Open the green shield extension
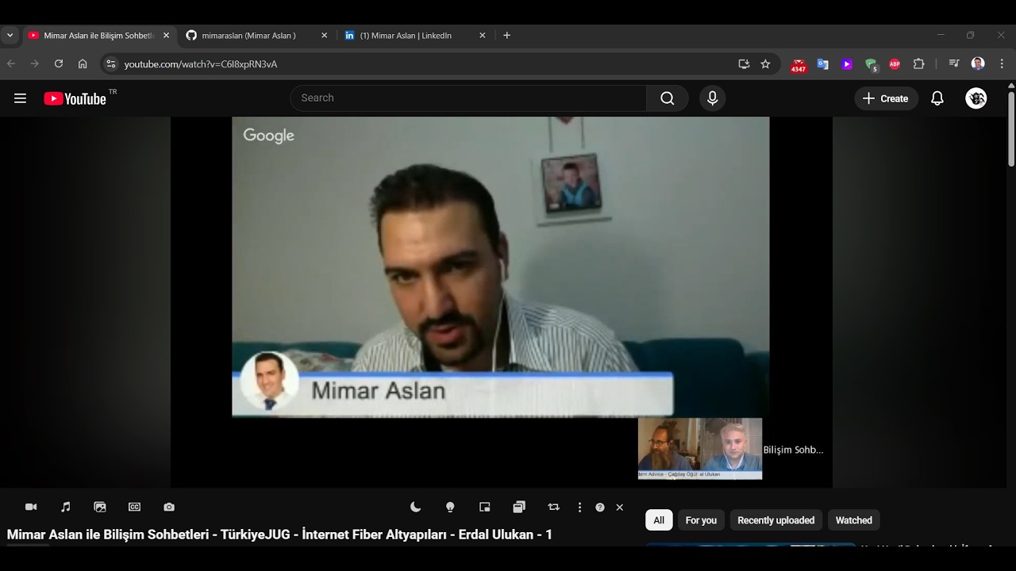 click(872, 65)
